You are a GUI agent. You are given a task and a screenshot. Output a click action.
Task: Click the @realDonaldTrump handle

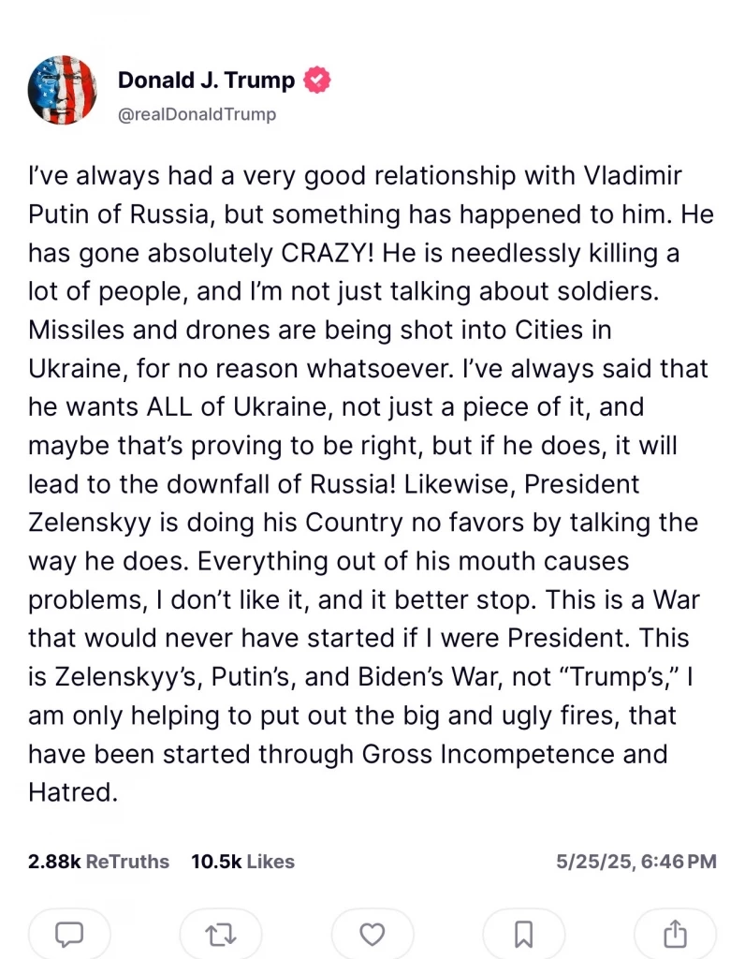click(x=197, y=114)
